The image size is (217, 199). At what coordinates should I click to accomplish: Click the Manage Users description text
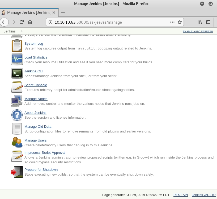click(x=68, y=145)
